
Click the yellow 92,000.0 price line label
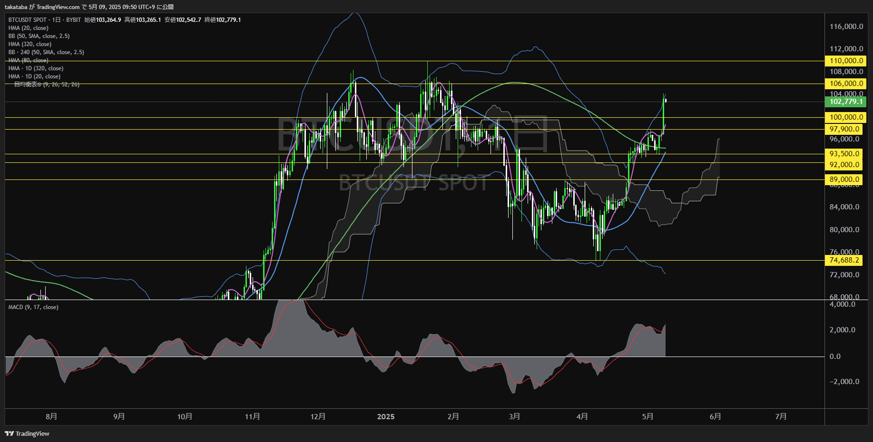pyautogui.click(x=844, y=165)
